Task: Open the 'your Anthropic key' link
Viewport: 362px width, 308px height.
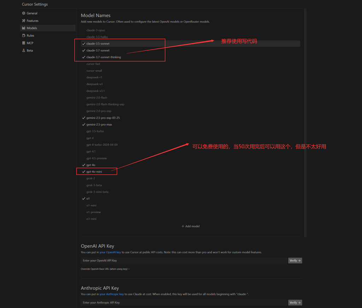Action: (111, 294)
